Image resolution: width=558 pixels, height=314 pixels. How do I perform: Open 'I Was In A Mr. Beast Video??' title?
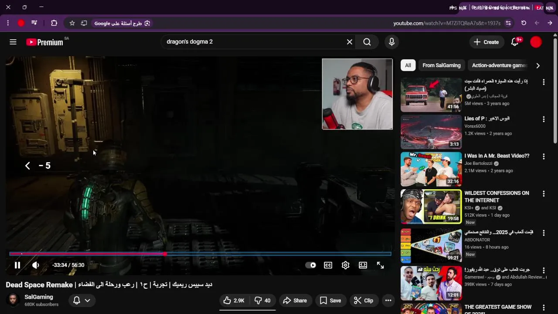click(x=497, y=156)
